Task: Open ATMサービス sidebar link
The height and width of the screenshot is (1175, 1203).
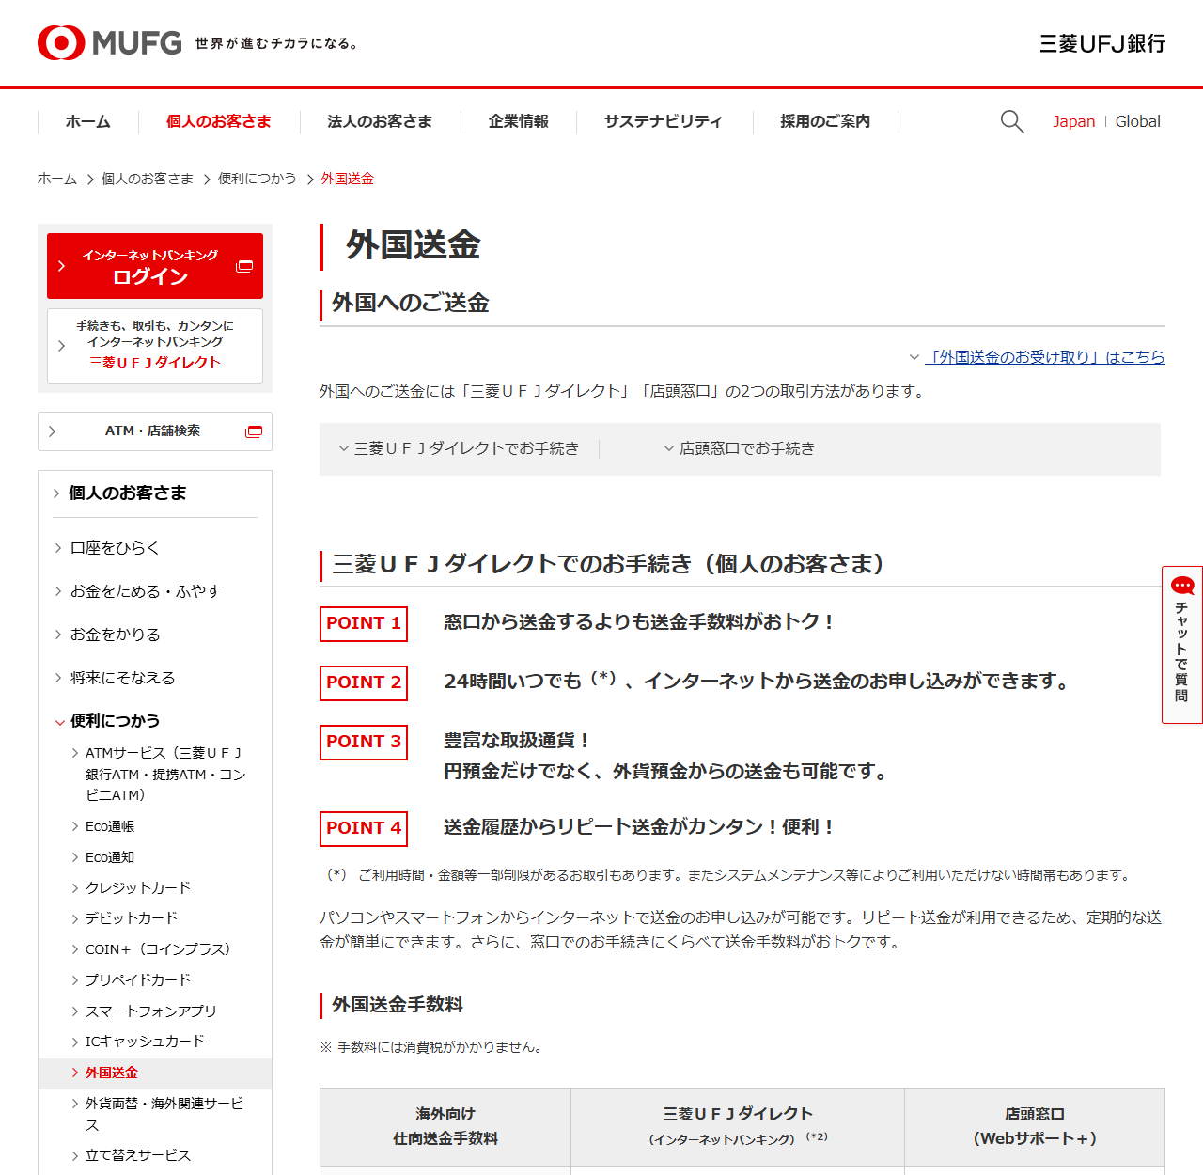Action: click(165, 774)
